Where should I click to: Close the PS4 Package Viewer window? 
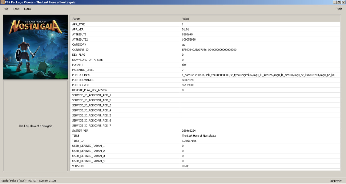pyautogui.click(x=344, y=2)
